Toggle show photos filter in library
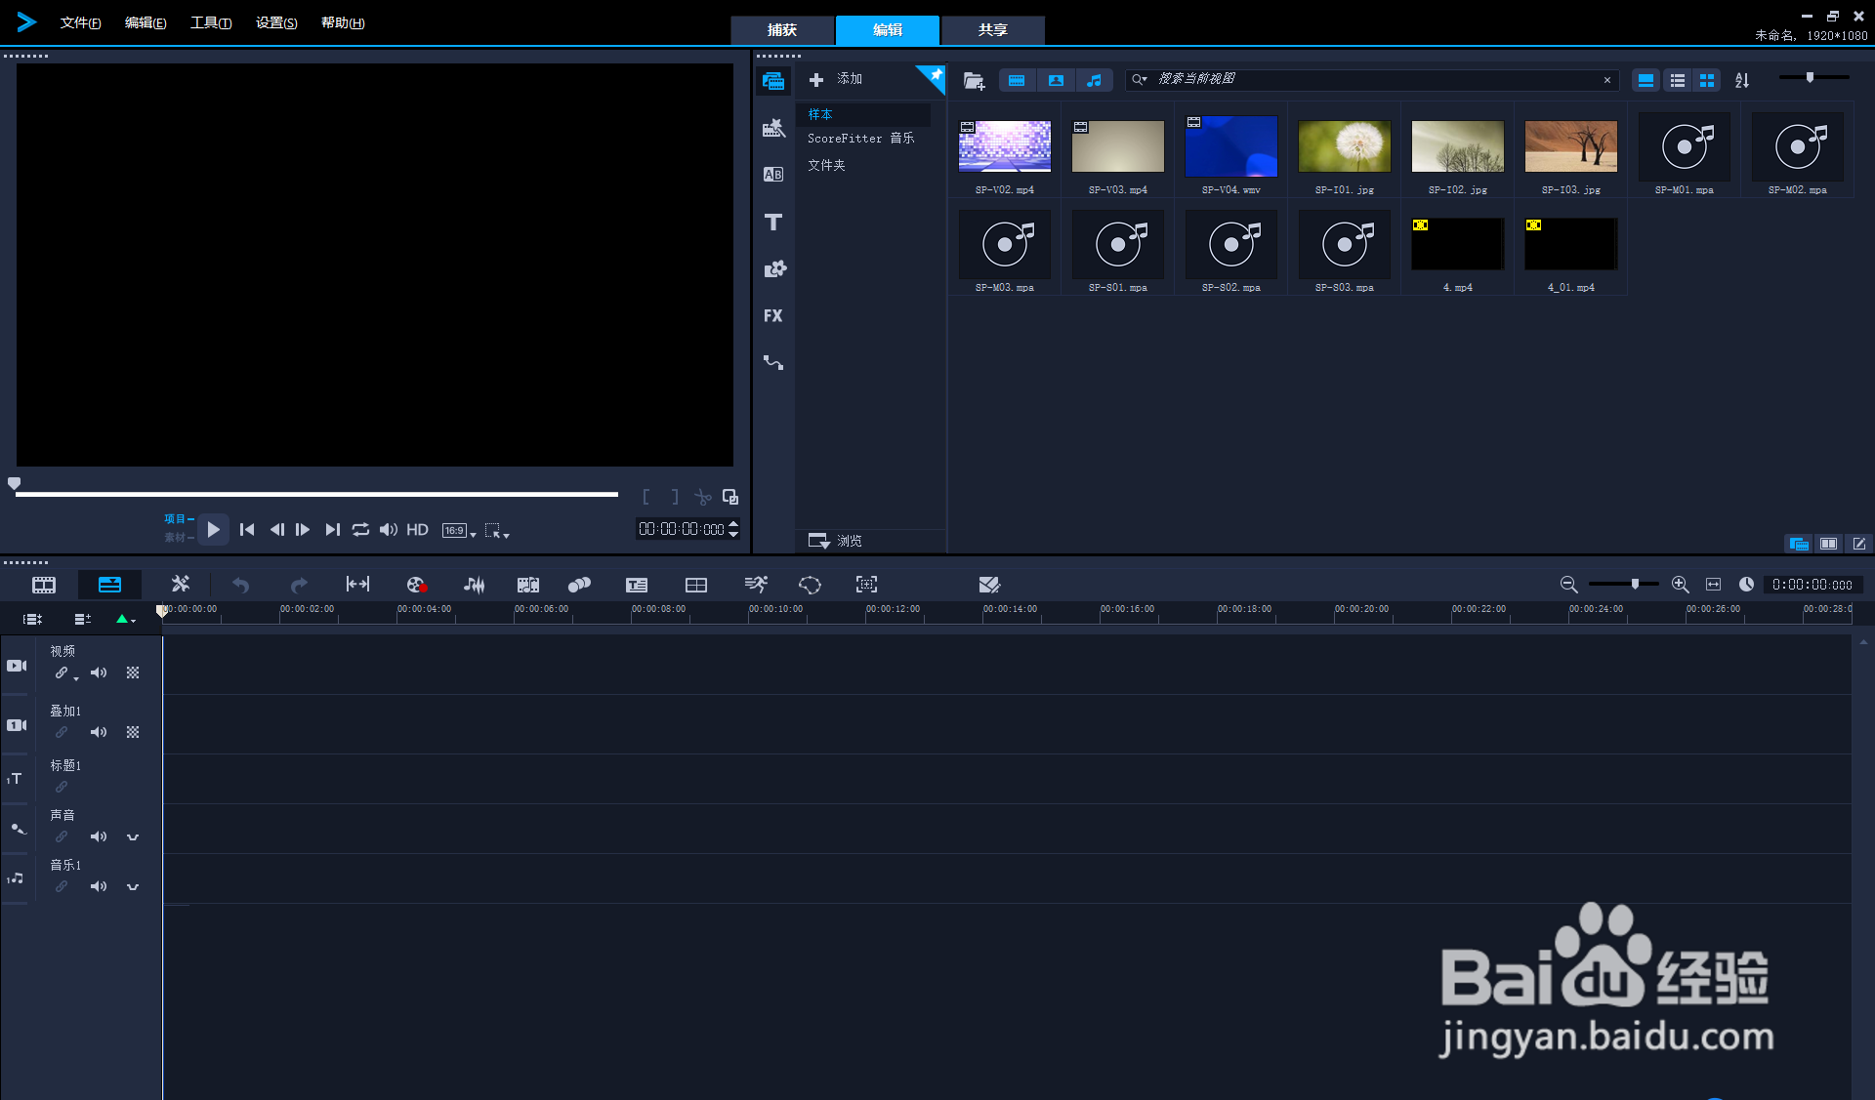The height and width of the screenshot is (1100, 1875). click(1056, 80)
